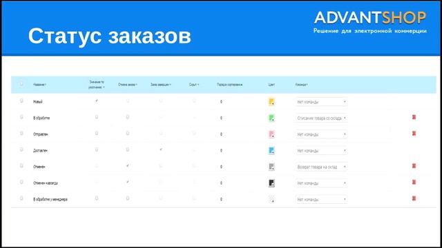The height and width of the screenshot is (248, 442).
Task: Click the 'Новый' status name
Action: point(38,102)
